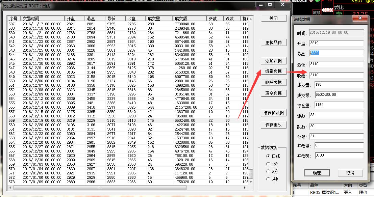Image resolution: width=374 pixels, height=197 pixels.
Task: Open 结算价数据 settlement price data
Action: (273, 113)
